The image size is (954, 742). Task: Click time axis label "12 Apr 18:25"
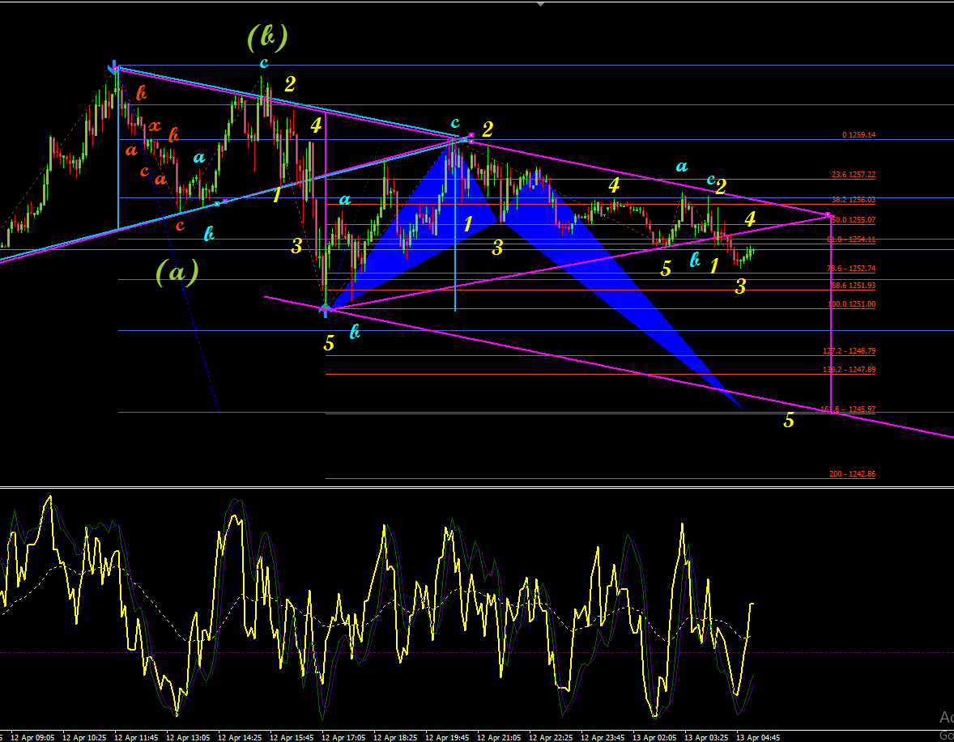click(395, 737)
